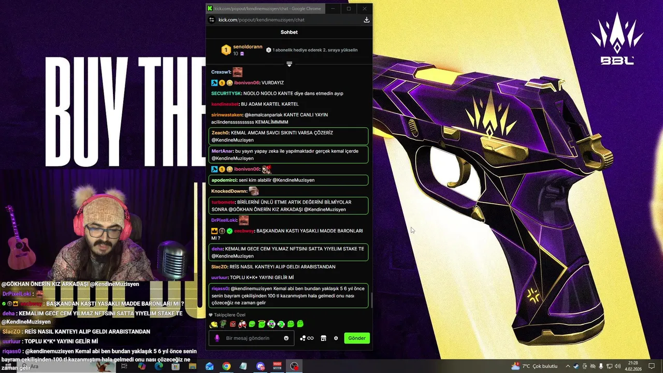Open Outlook mail from the taskbar
Image resolution: width=663 pixels, height=373 pixels.
[209, 366]
